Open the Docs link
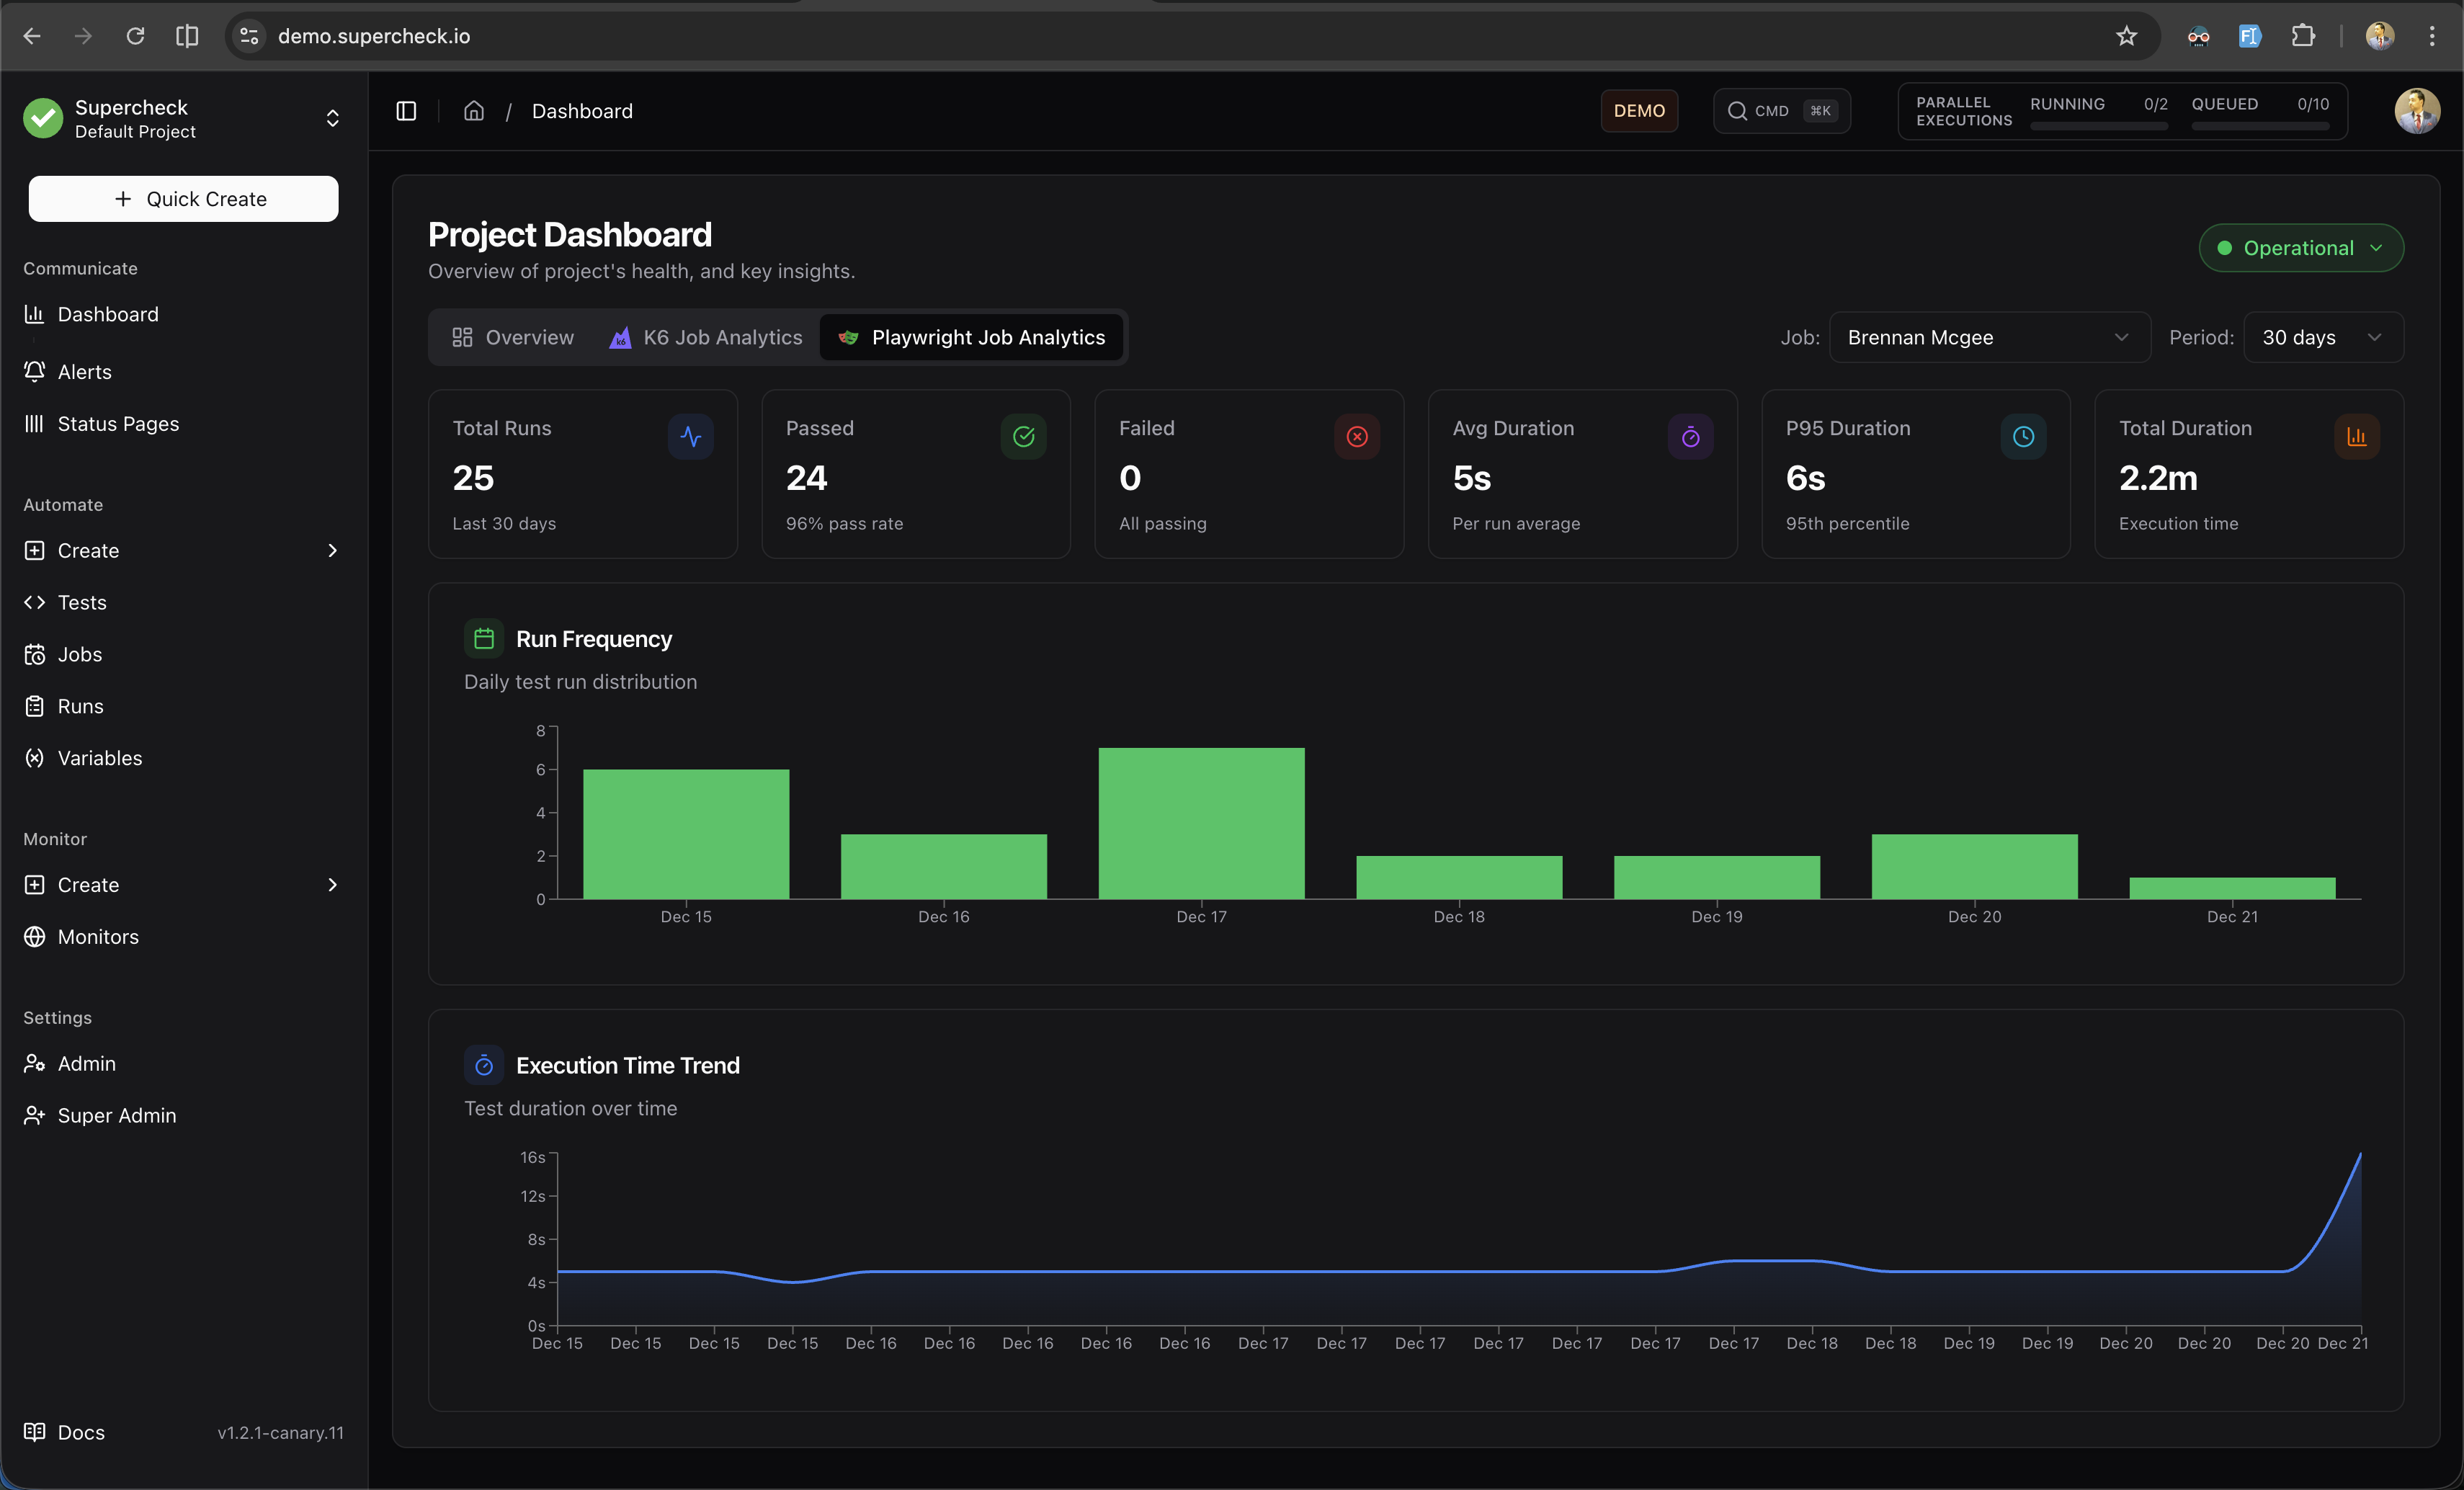 click(x=80, y=1432)
